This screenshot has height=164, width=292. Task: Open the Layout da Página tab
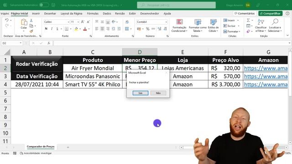pos(71,13)
